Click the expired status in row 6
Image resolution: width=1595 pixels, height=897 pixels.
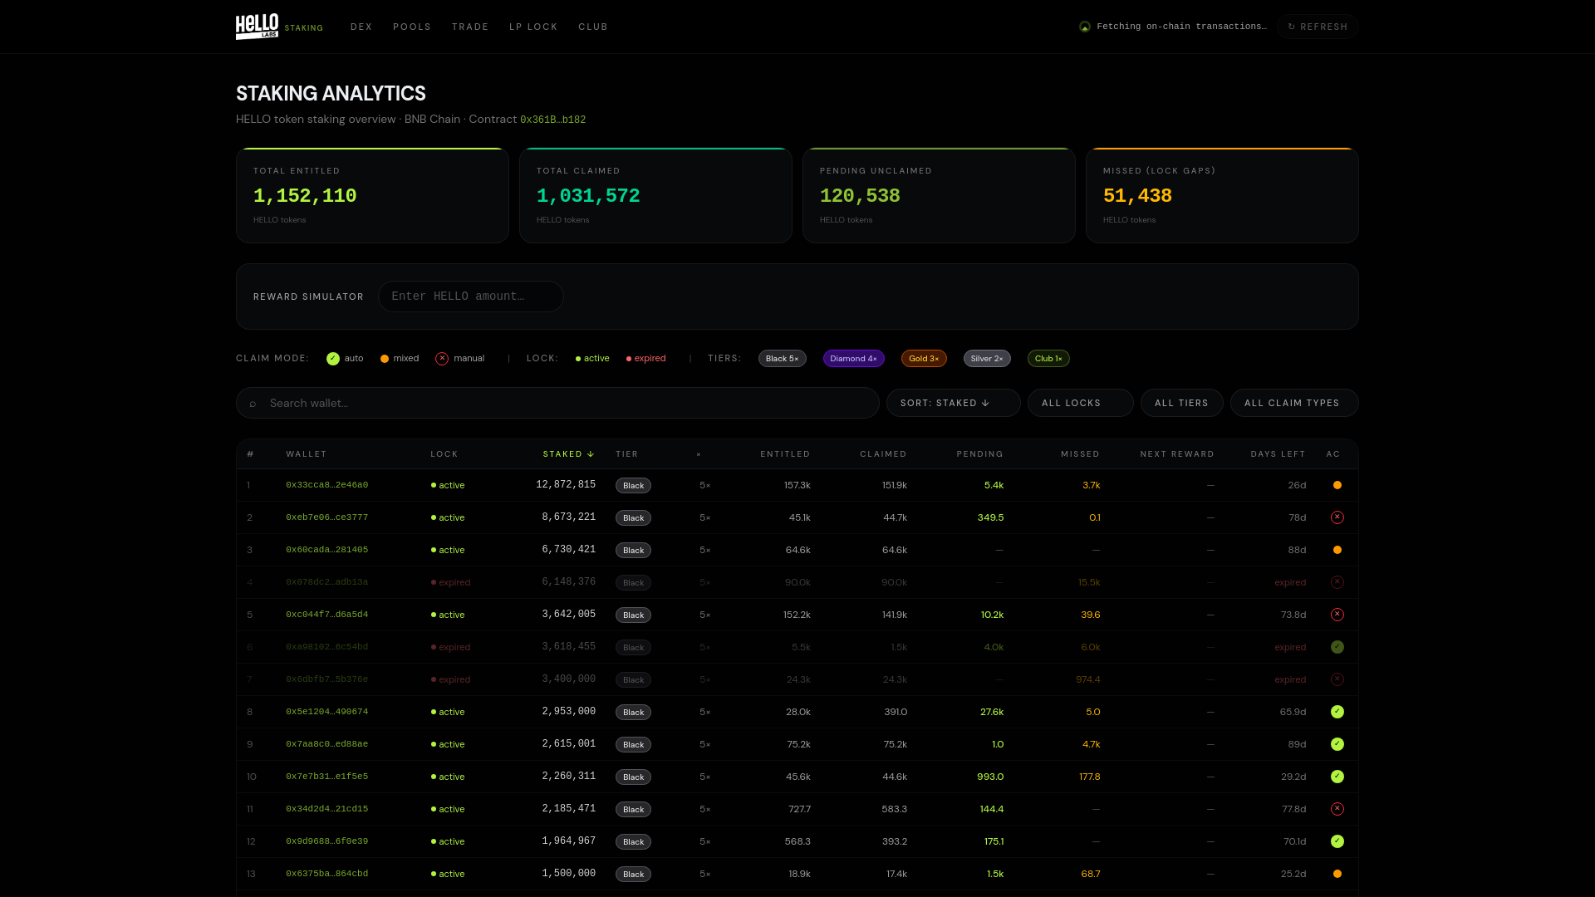[451, 647]
